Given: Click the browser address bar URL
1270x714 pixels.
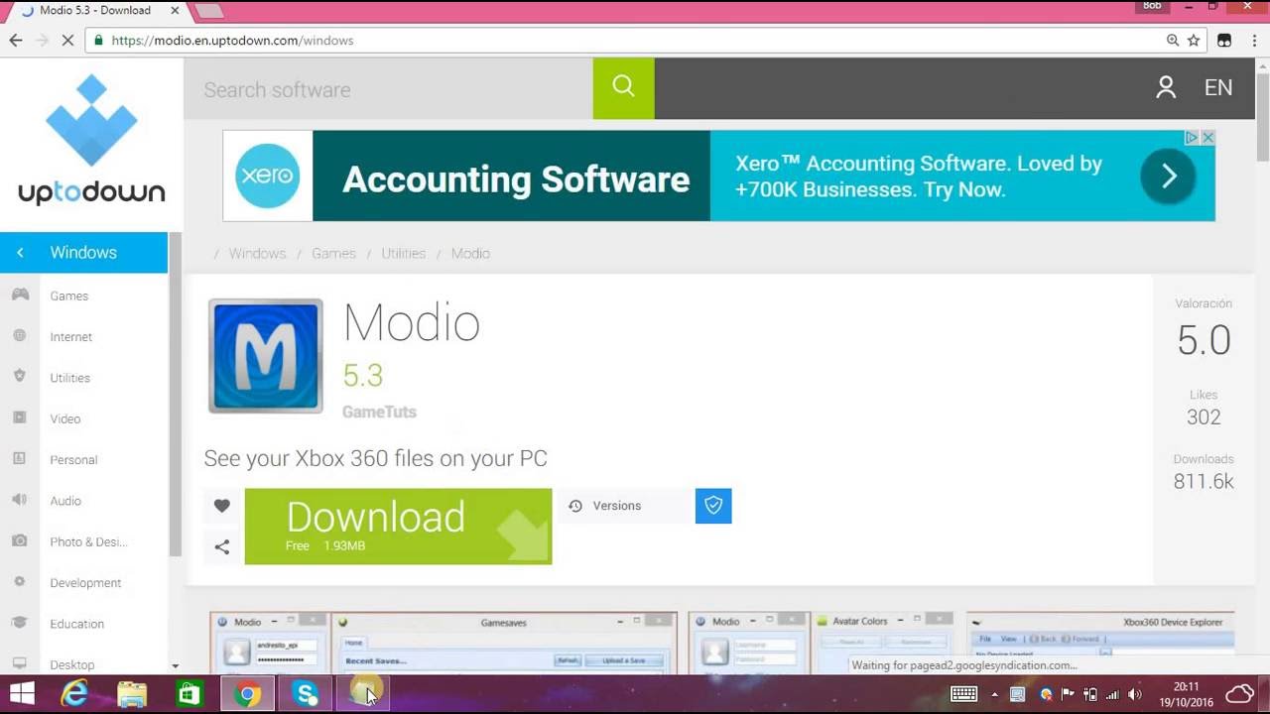Looking at the screenshot, I should point(232,41).
